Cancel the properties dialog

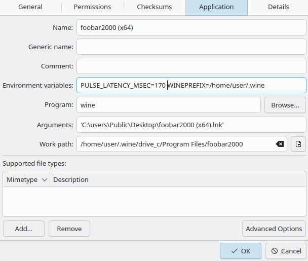click(x=286, y=251)
